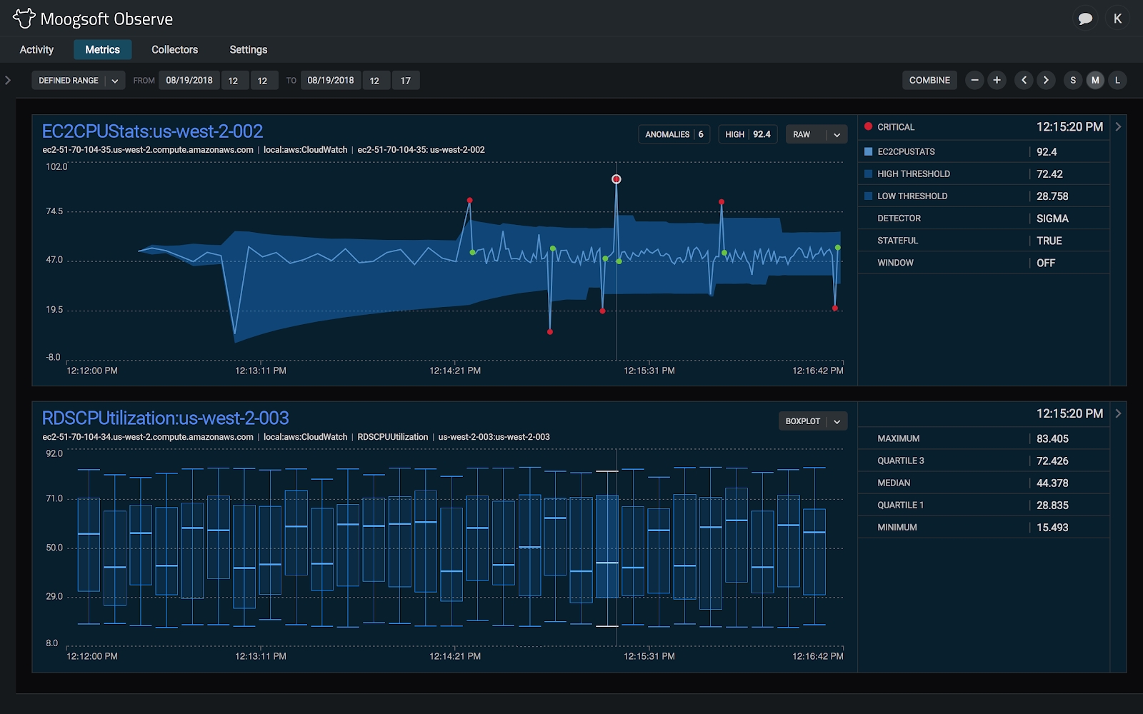This screenshot has height=714, width=1143.
Task: Expand the DEFINED RANGE selector
Action: (77, 80)
